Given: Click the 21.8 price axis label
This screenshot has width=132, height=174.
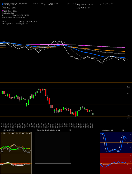Looking at the screenshot, I should coord(128,94).
